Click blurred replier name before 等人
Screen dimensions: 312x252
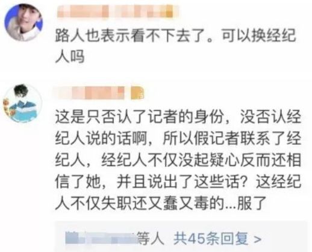(101, 238)
